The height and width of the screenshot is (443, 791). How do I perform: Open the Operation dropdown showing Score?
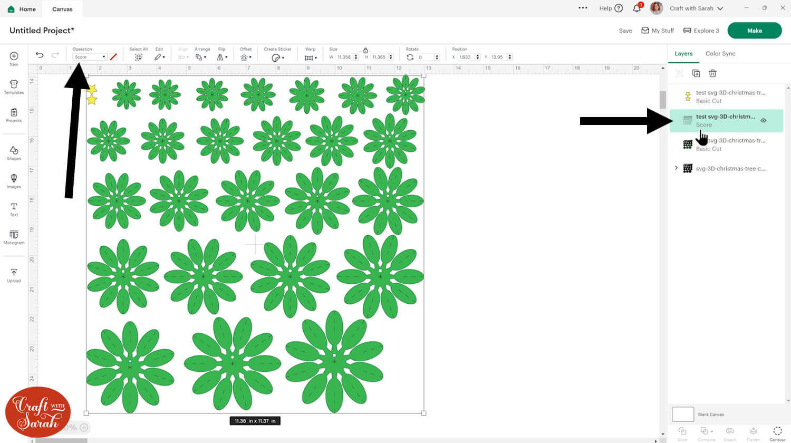90,57
